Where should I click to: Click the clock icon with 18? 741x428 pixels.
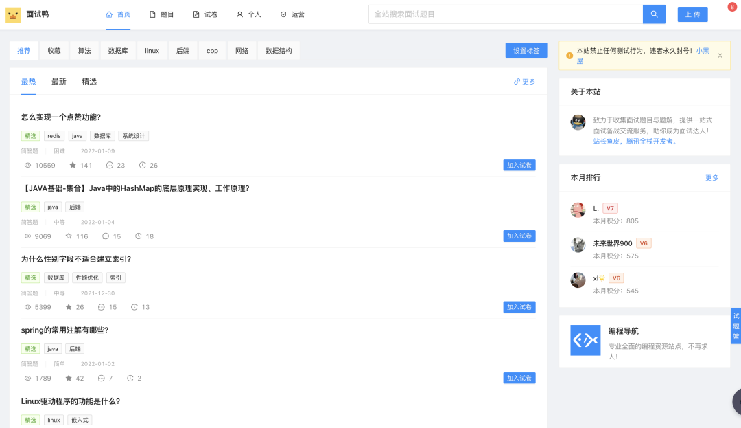coord(139,236)
